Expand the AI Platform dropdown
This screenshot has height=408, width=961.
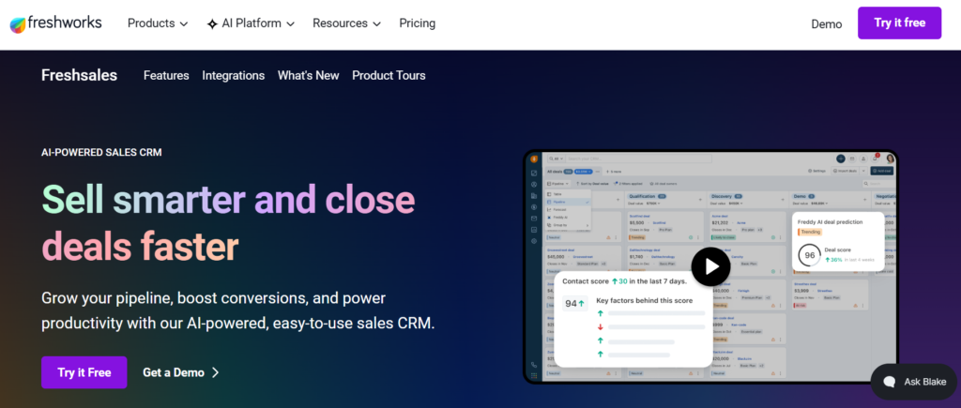[x=251, y=23]
